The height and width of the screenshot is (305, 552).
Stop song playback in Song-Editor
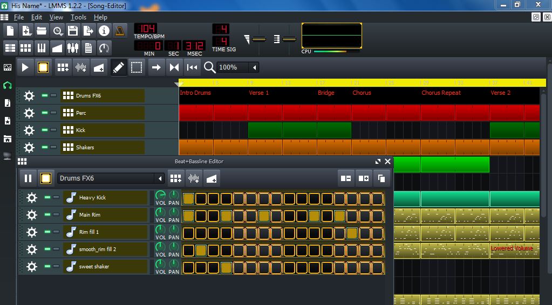pyautogui.click(x=43, y=67)
